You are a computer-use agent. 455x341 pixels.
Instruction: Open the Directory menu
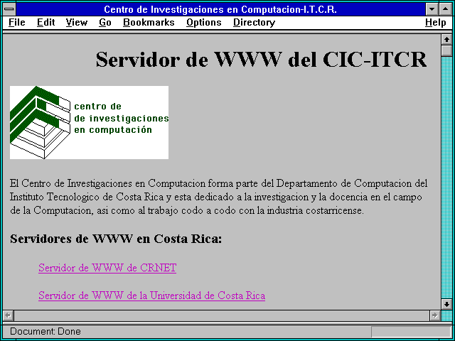click(x=254, y=23)
